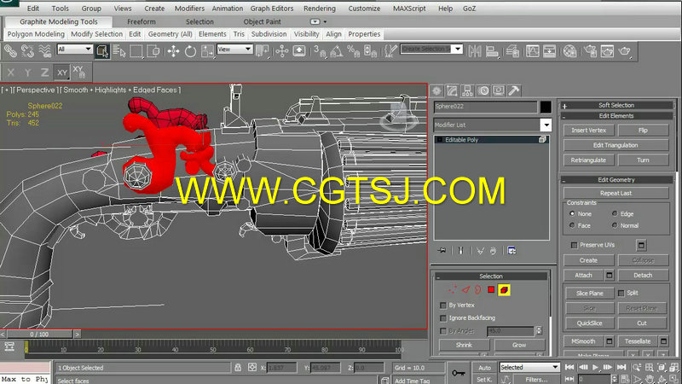Click the 0 / 100 time slider
Image resolution: width=682 pixels, height=384 pixels.
pos(39,335)
